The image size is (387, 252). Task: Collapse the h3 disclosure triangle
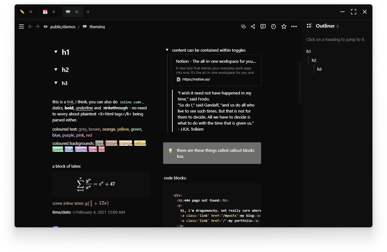pos(56,83)
